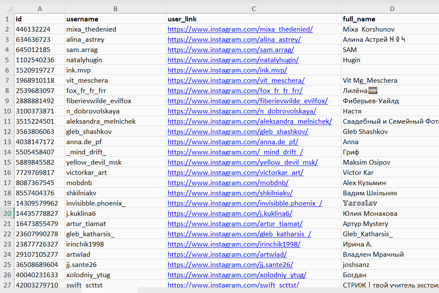Open the vit_meschera Instagram link

pyautogui.click(x=236, y=81)
